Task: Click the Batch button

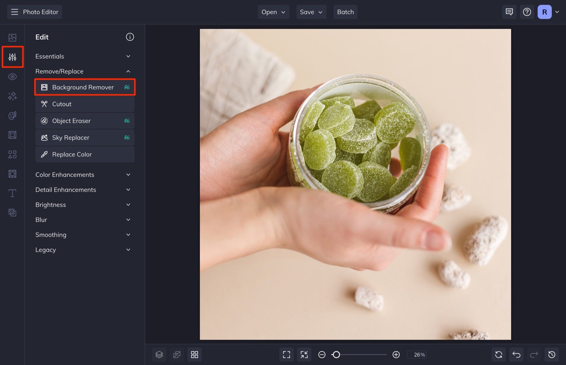Action: click(345, 12)
